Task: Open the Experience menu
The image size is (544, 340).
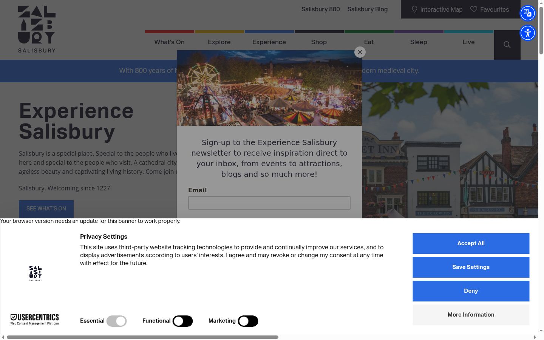Action: (x=269, y=42)
